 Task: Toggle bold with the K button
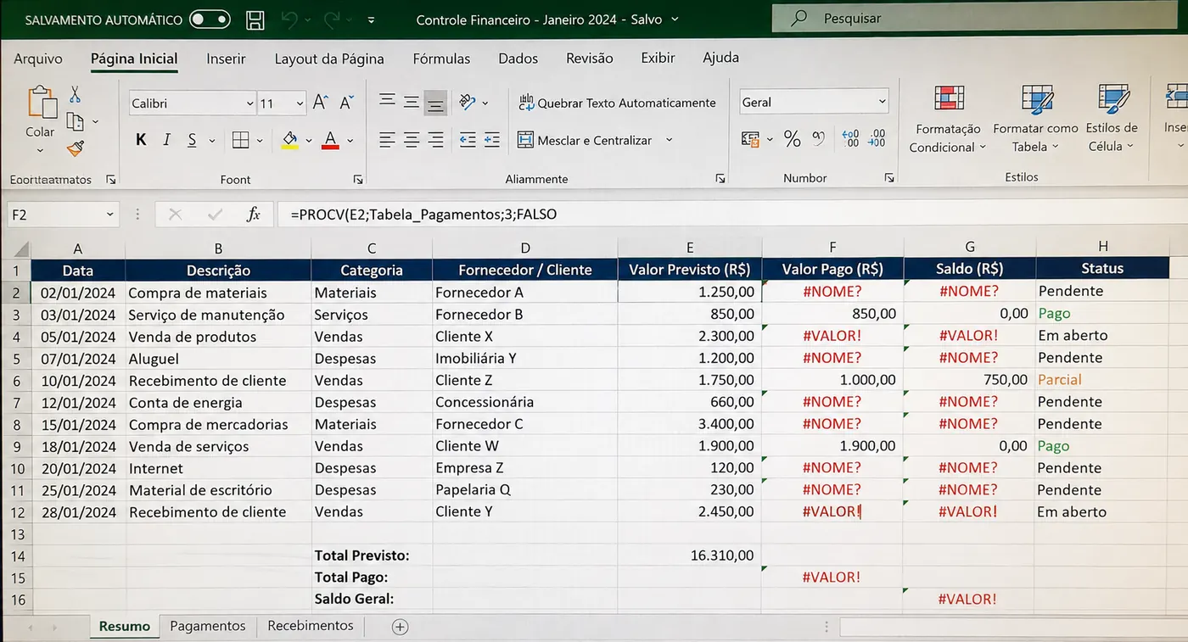[x=141, y=140]
